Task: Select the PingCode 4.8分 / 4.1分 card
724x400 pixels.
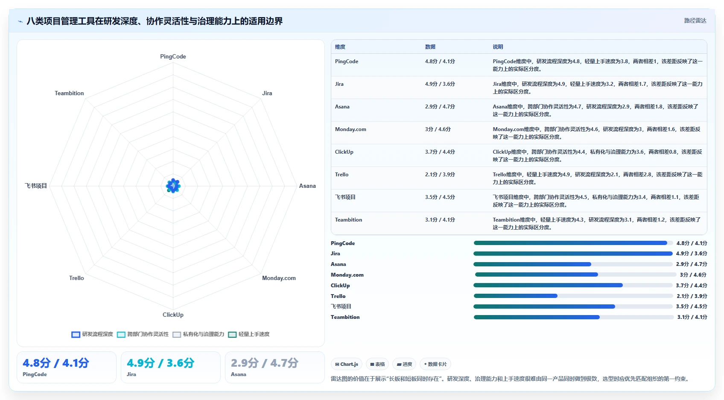Action: pos(67,368)
